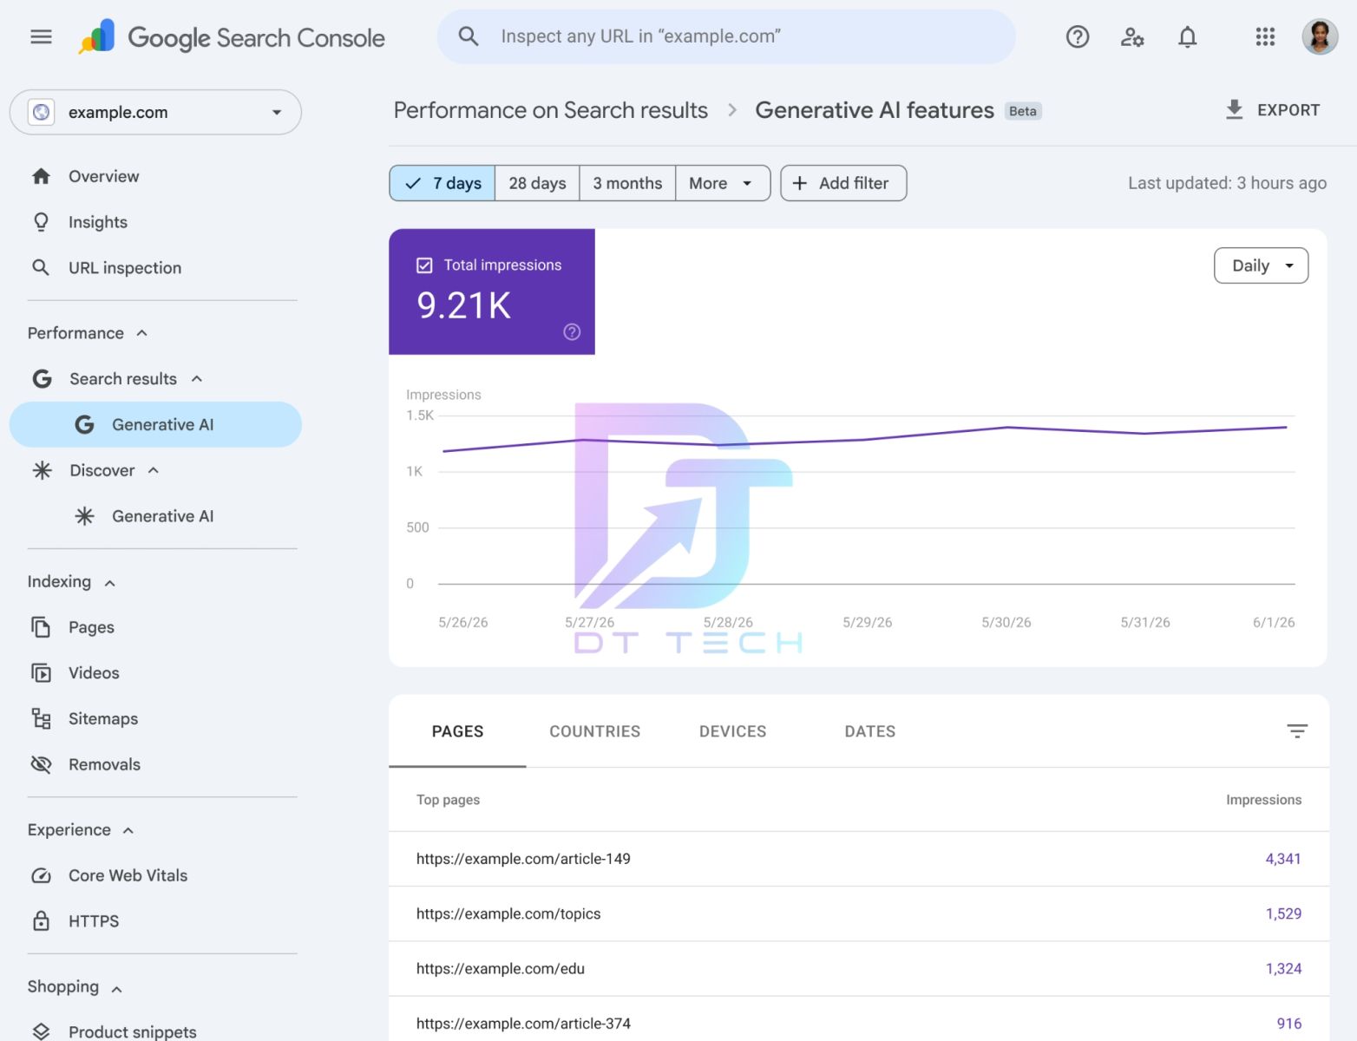Select the 28 days date range
The height and width of the screenshot is (1041, 1357).
(x=537, y=183)
